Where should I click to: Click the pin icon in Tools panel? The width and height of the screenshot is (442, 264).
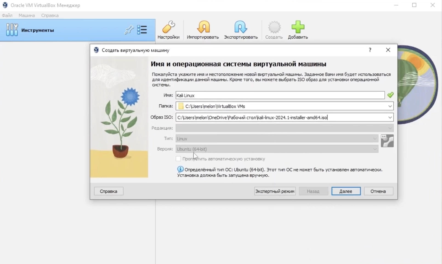[129, 30]
